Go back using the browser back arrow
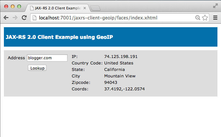This screenshot has height=137, width=221. [6, 18]
